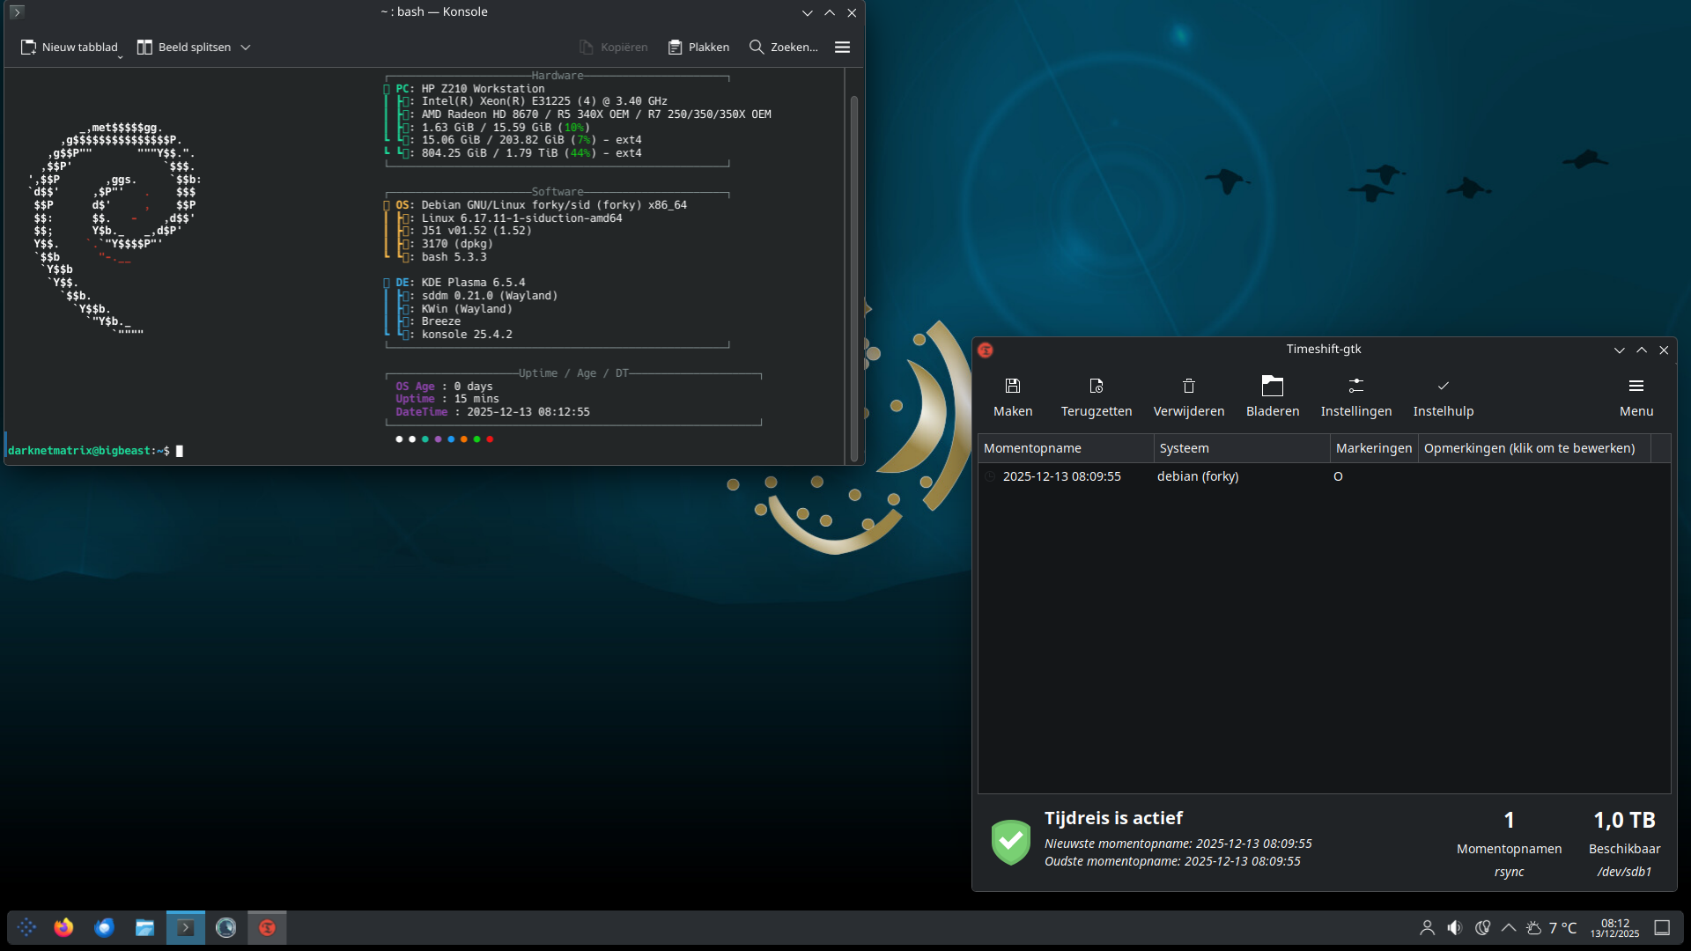The height and width of the screenshot is (951, 1691).
Task: Open Timeshift Instellingen
Action: pos(1356,397)
